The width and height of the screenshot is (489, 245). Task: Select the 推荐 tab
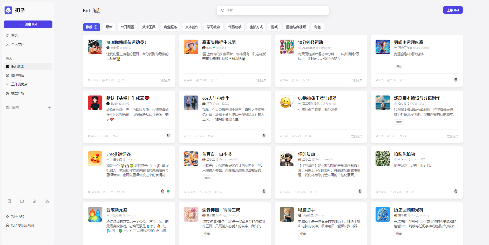click(x=92, y=27)
